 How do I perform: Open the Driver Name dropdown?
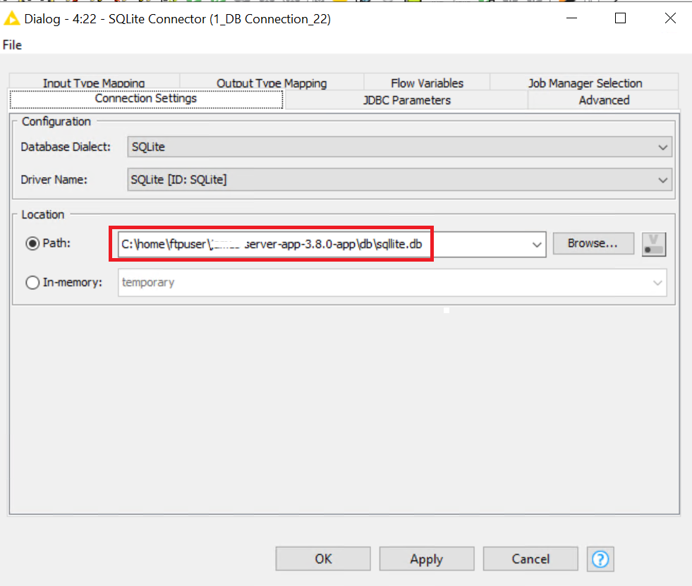(x=399, y=180)
